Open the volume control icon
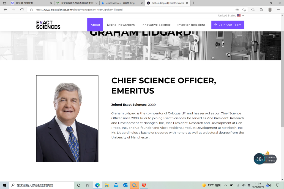Image resolution: width=284 pixels, height=189 pixels. [244, 185]
